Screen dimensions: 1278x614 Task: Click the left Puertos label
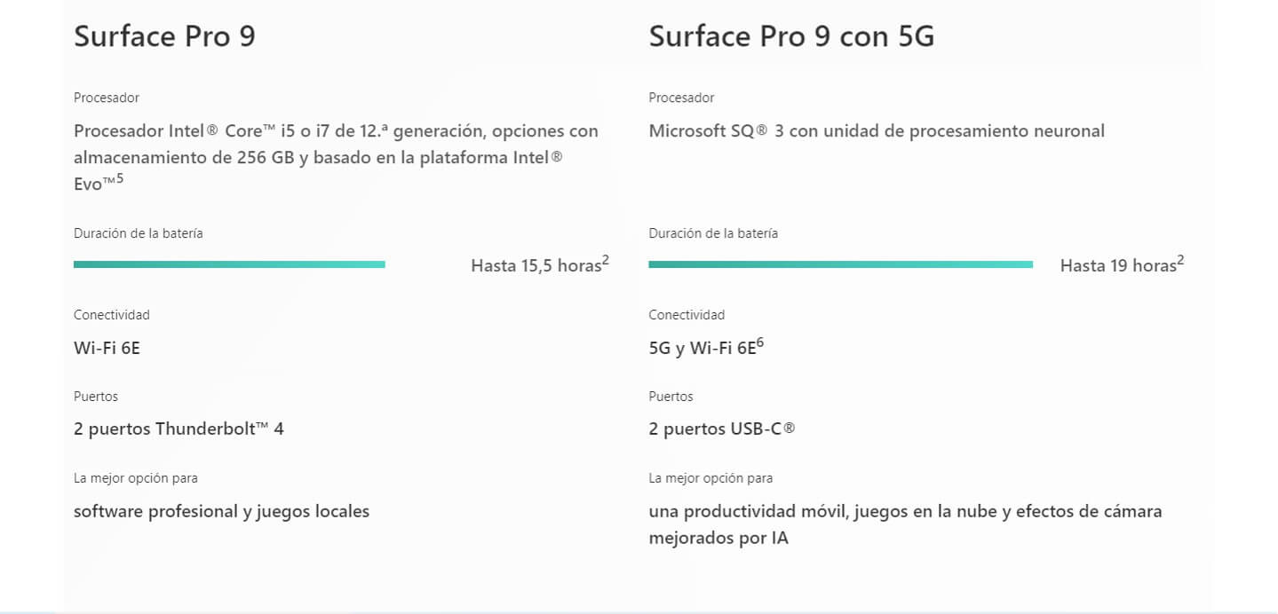pyautogui.click(x=96, y=397)
